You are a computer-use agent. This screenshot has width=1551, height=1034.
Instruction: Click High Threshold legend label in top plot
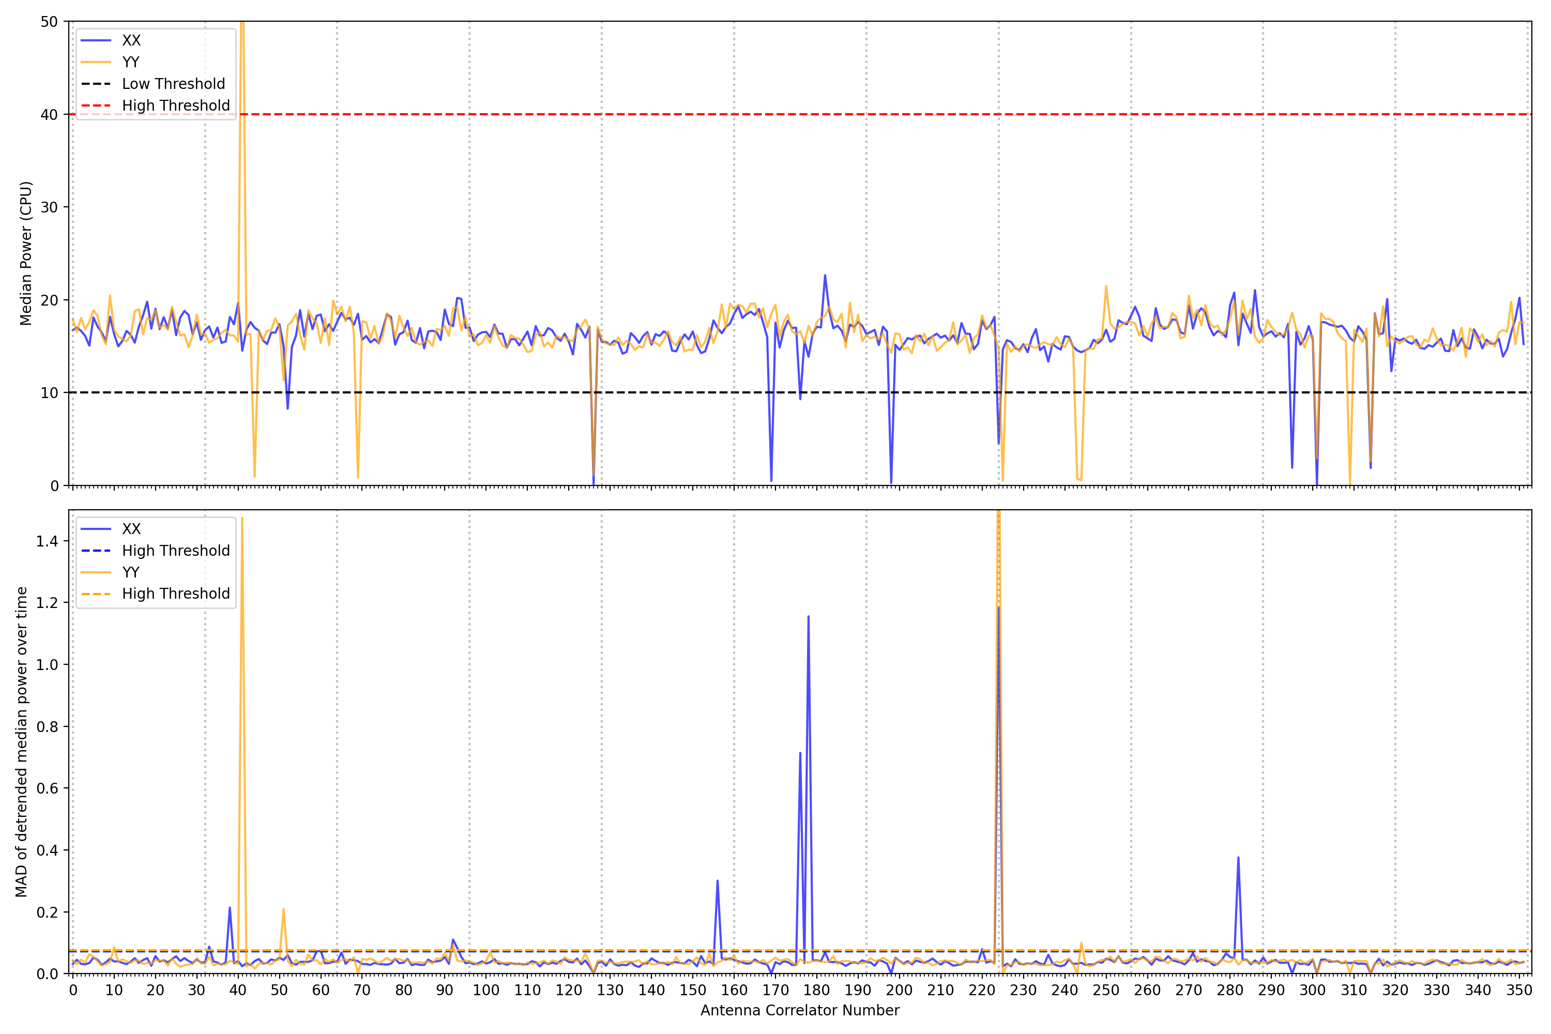tap(175, 105)
